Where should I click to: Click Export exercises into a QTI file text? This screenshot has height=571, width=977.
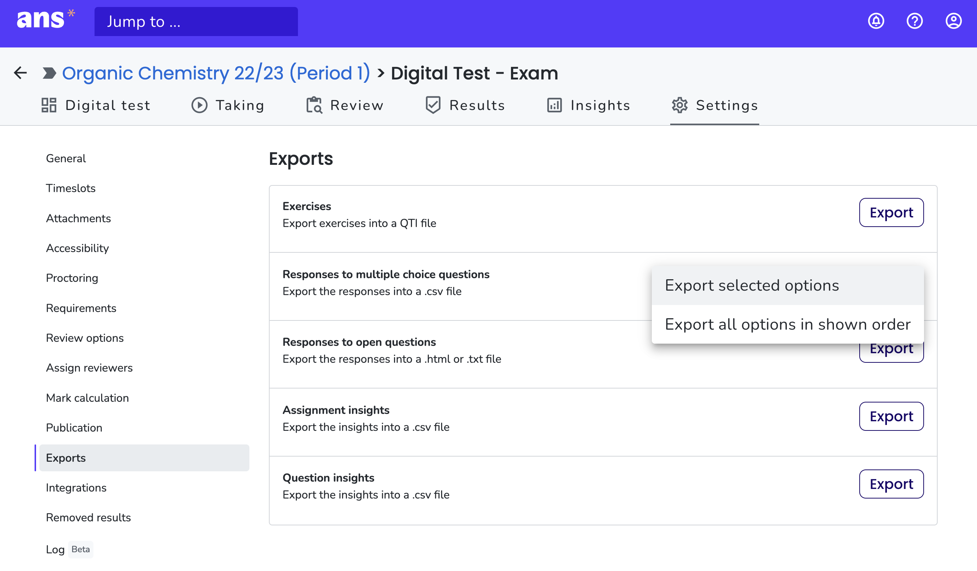tap(359, 224)
